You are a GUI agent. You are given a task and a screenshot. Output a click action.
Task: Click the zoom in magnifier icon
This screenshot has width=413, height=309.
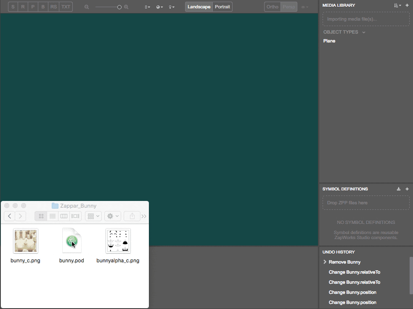pos(126,7)
